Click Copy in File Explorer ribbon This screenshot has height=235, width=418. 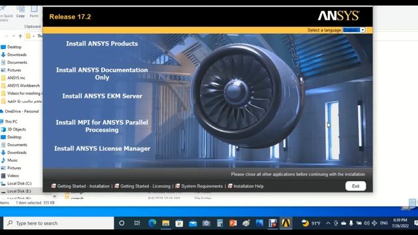(20, 12)
